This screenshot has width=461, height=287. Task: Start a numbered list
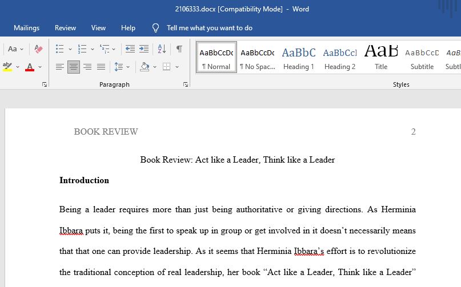click(82, 48)
